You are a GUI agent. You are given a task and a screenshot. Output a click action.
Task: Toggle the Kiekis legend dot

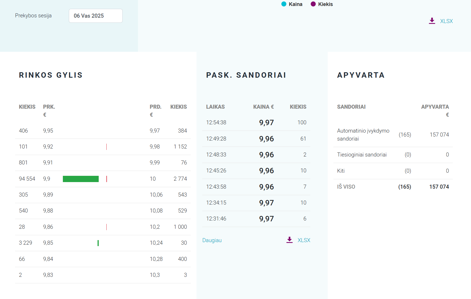coord(313,4)
